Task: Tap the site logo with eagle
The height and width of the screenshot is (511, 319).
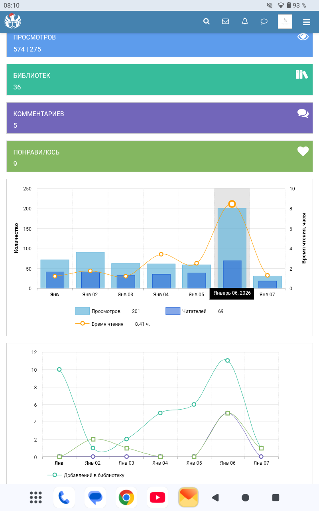Action: (13, 22)
